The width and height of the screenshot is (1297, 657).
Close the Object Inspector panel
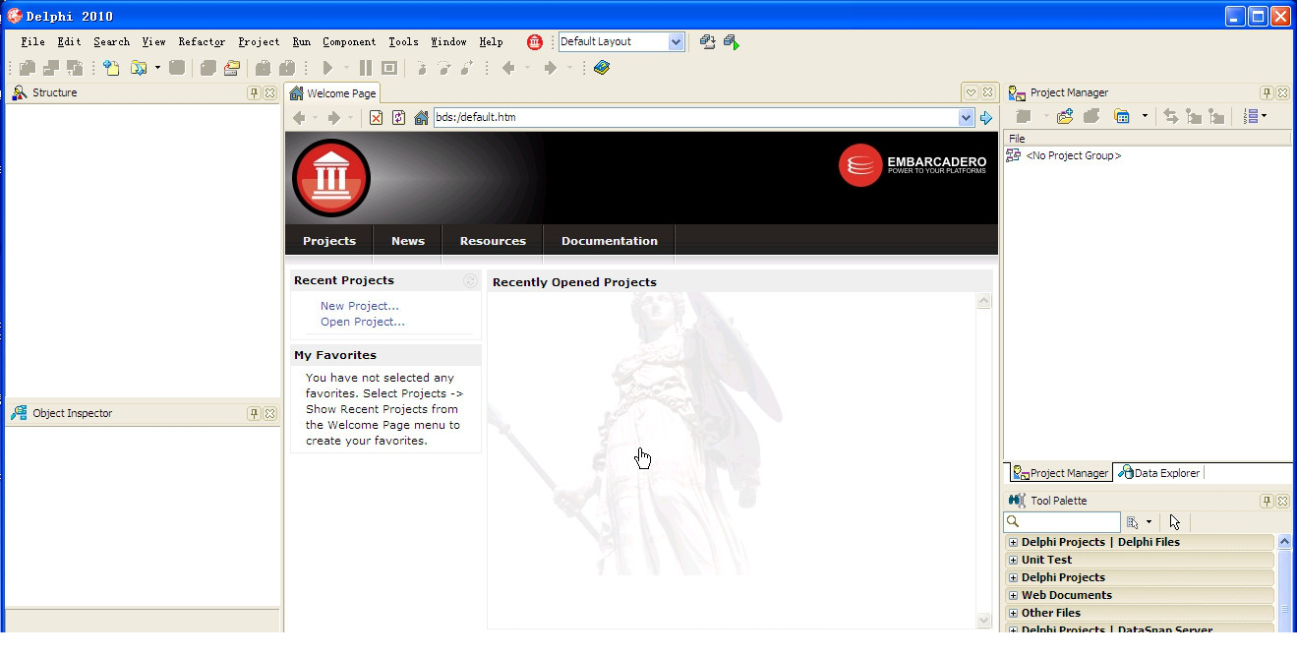pos(269,413)
